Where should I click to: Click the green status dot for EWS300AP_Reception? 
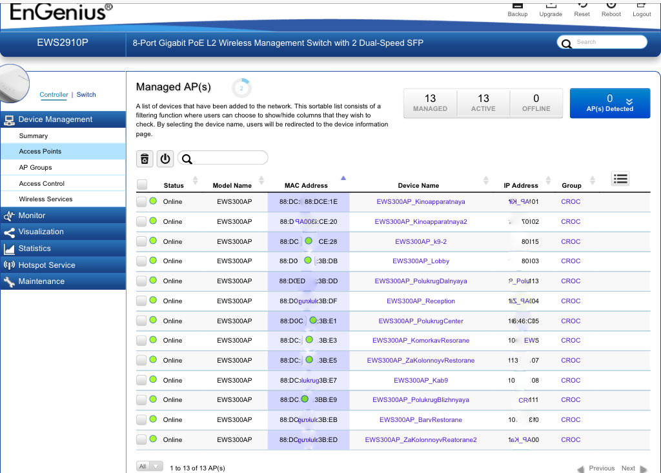click(153, 300)
